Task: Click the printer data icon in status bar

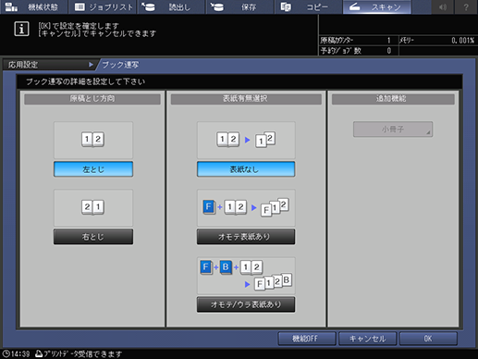Action: pos(39,353)
